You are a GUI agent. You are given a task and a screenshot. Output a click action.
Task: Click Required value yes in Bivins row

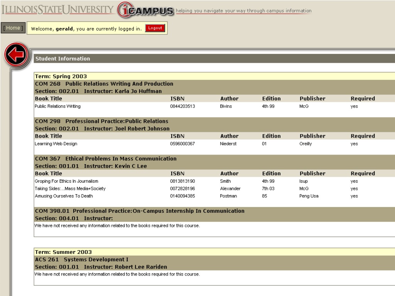pos(354,106)
